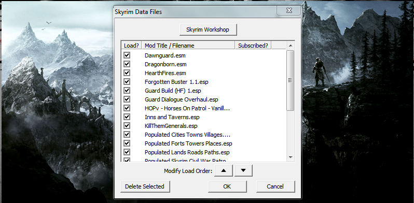
Task: Click the mod list scroll down arrow
Action: pyautogui.click(x=291, y=157)
